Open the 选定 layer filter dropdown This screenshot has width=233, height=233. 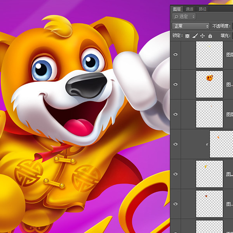coord(184,16)
